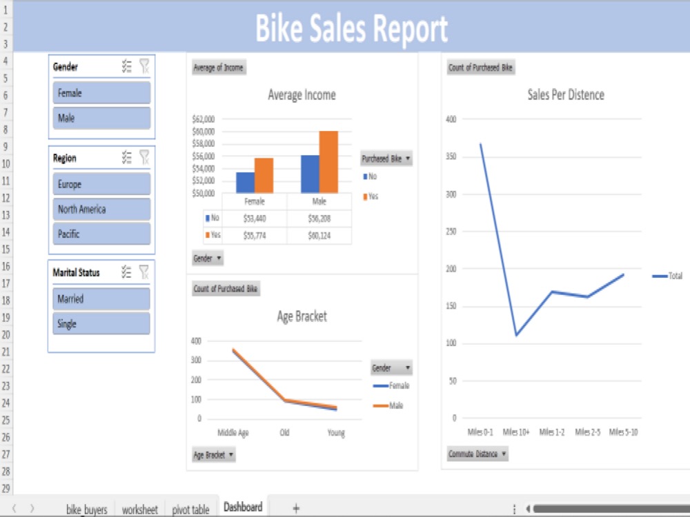Select Male in Gender slicer
The image size is (690, 517).
coord(101,118)
